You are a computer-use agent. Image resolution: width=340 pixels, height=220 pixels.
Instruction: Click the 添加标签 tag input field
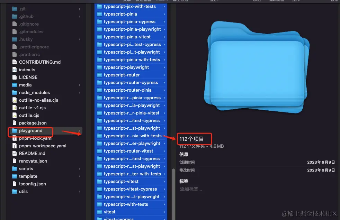pos(191,189)
